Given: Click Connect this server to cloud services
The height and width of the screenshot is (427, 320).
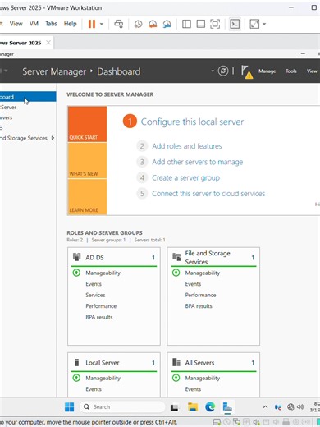Looking at the screenshot, I should coord(208,194).
